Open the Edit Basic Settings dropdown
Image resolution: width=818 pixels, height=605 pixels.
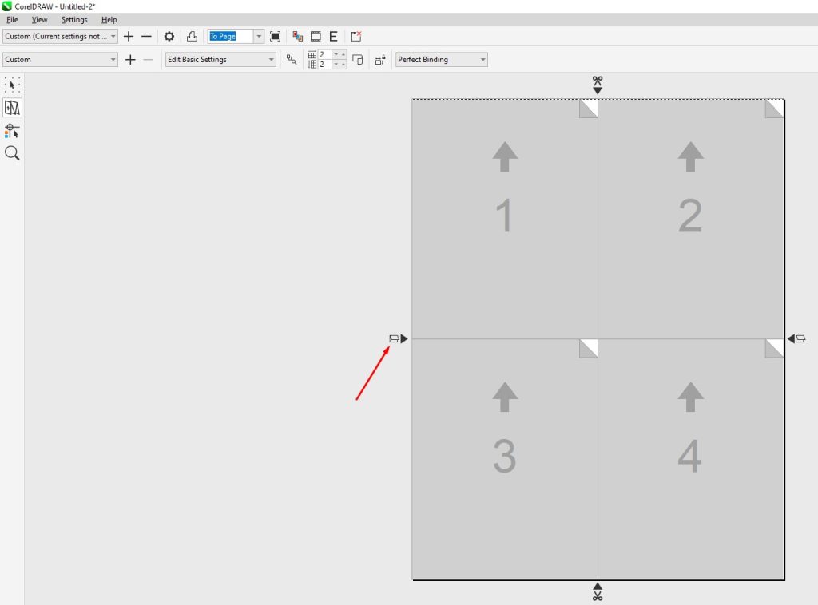click(x=270, y=59)
